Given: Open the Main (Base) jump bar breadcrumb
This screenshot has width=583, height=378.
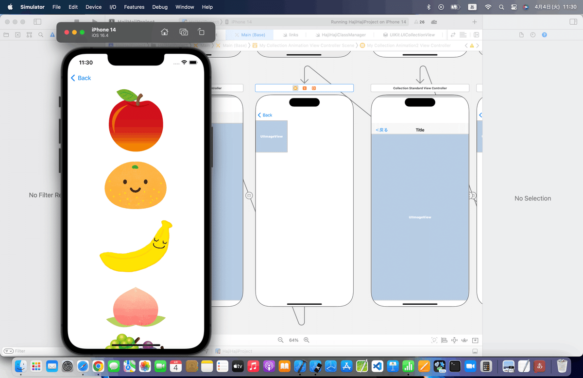Looking at the screenshot, I should pyautogui.click(x=231, y=46).
